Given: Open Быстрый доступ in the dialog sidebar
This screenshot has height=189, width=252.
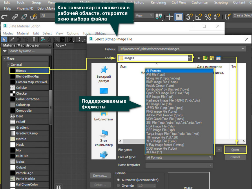Looking at the screenshot, I should [x=104, y=74].
